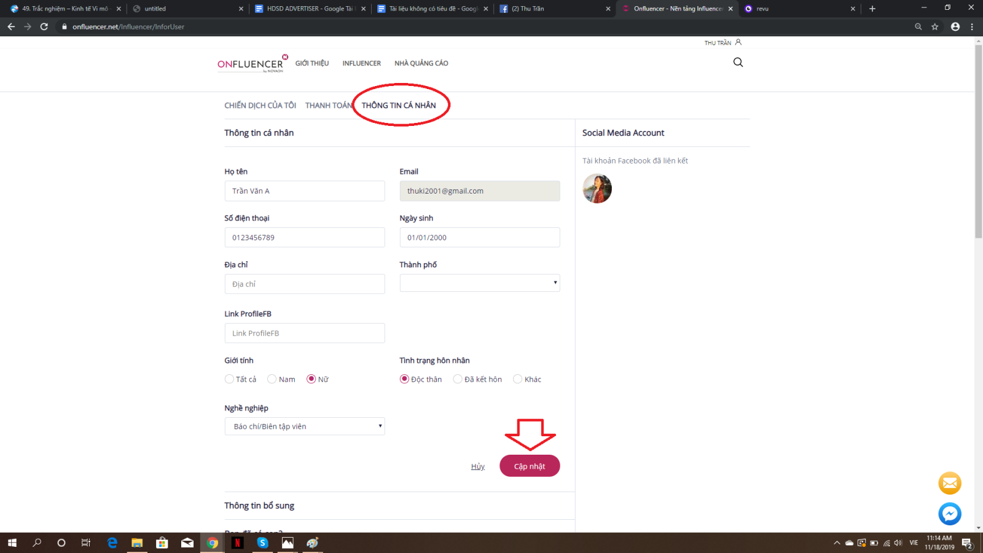Close the Onfluencer browser tab

730,9
